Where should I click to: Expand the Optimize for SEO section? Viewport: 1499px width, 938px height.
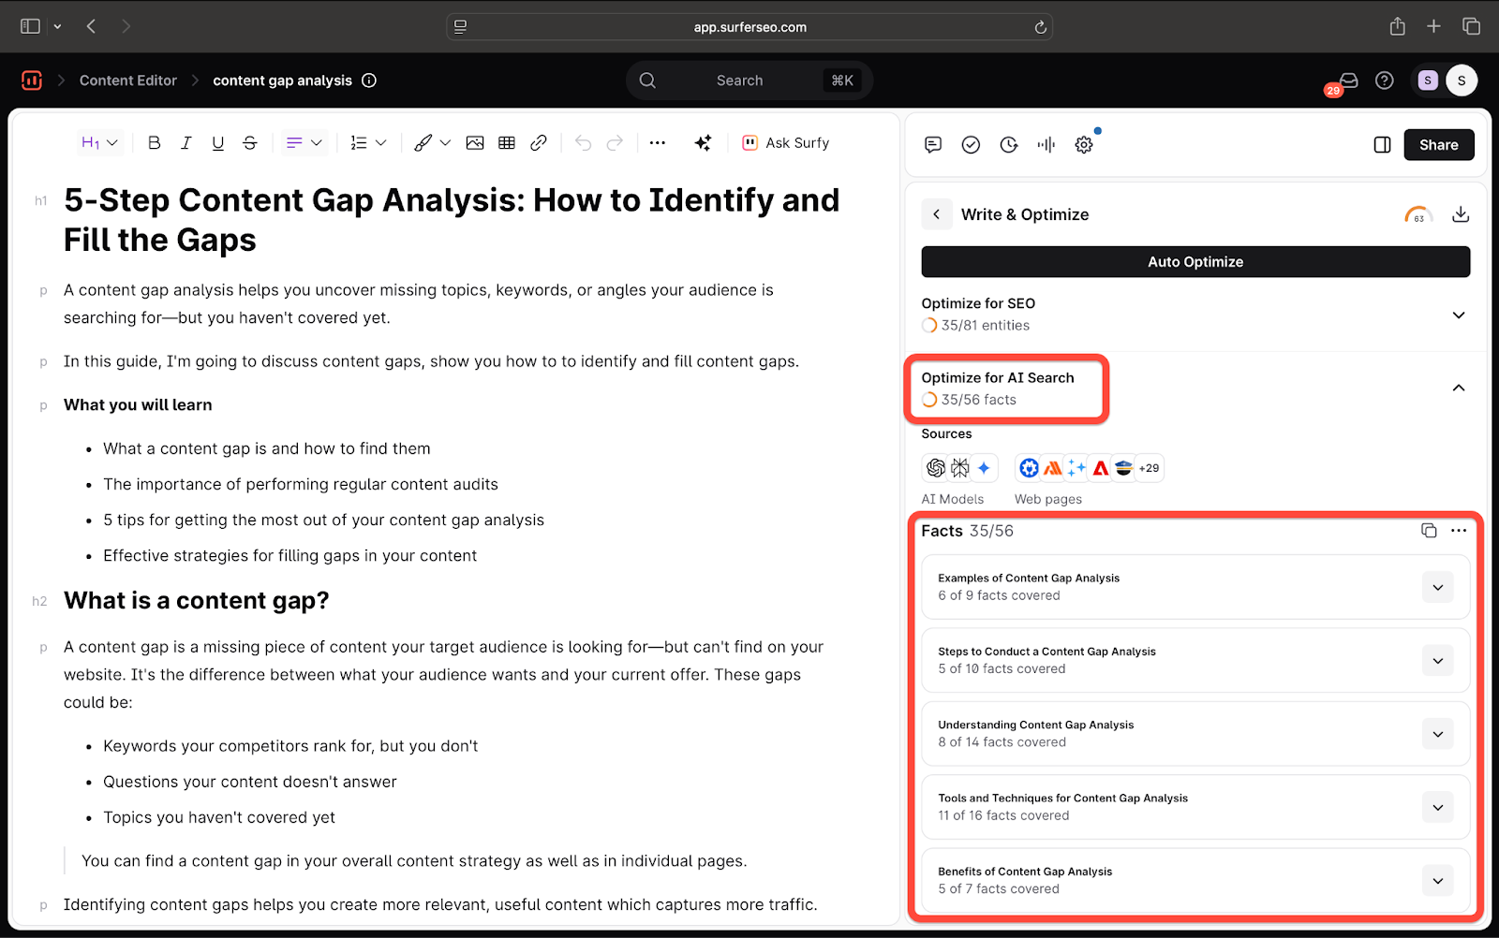pos(1458,315)
